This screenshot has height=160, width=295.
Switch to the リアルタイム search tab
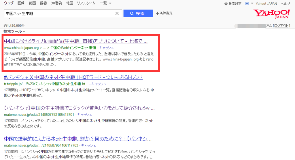(x=86, y=3)
